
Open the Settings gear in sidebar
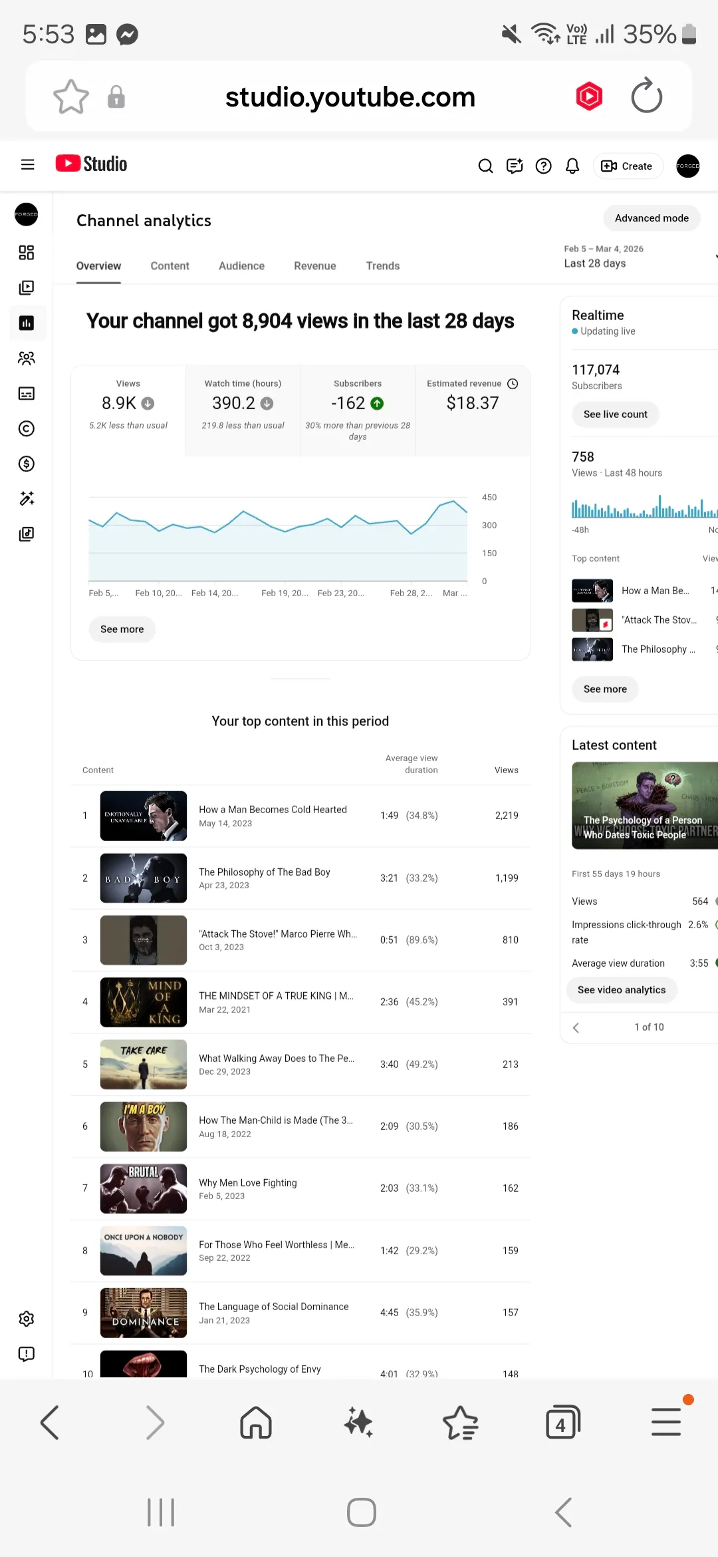pos(27,1319)
